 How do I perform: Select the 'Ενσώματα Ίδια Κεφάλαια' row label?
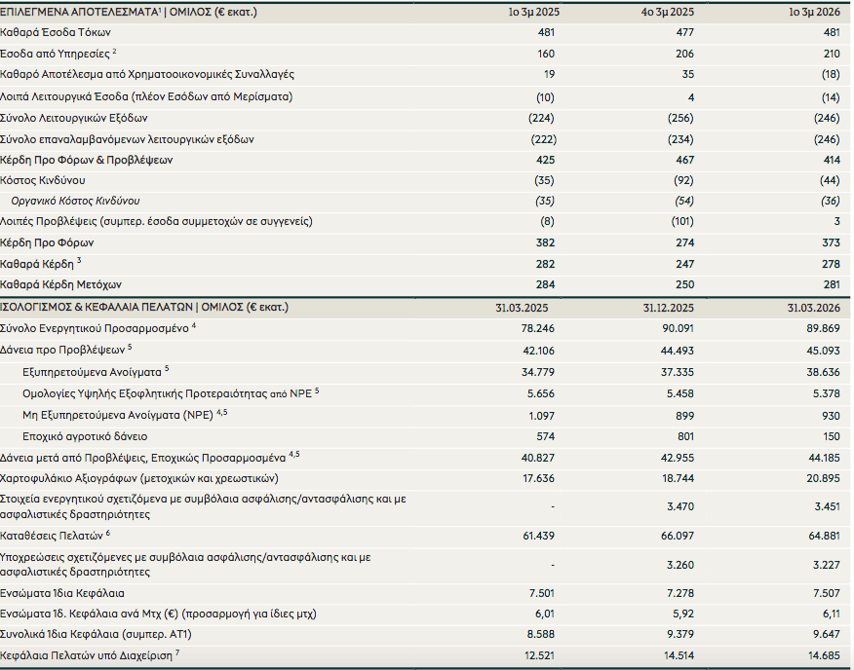coord(62,592)
